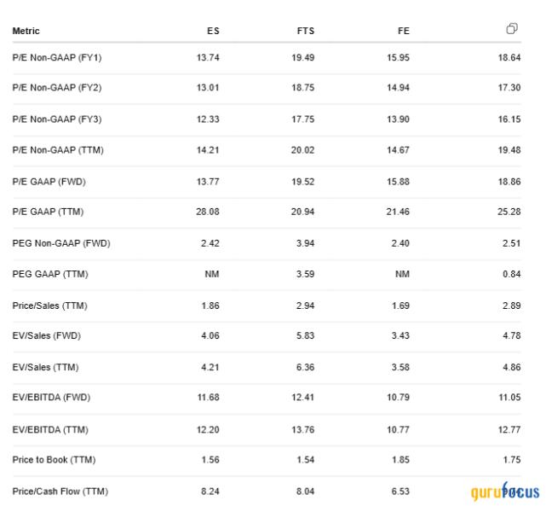This screenshot has width=546, height=512.
Task: Click the Price/Cash Flow (TTM) label
Action: tap(60, 492)
